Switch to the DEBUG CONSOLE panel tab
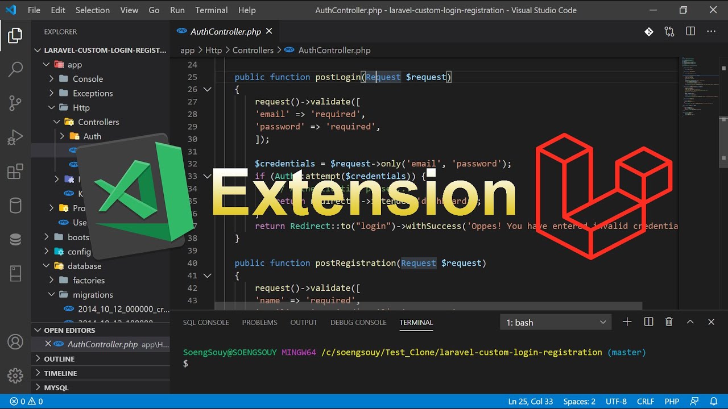728x409 pixels. (358, 322)
